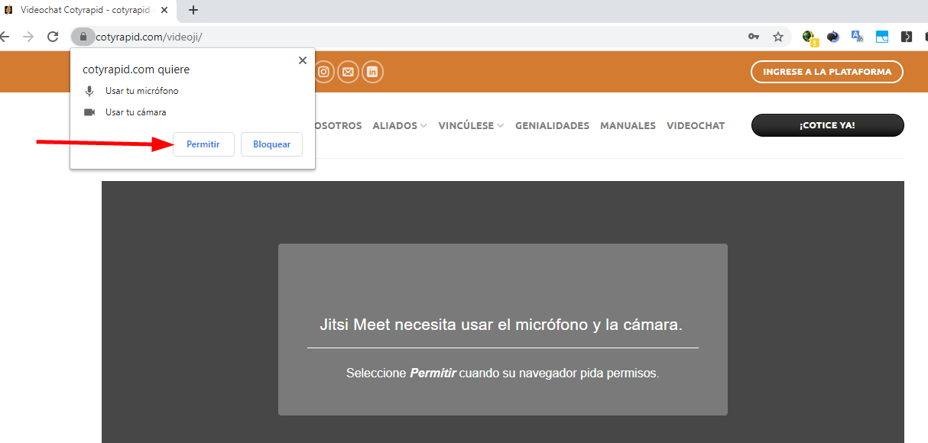
Task: Click the camera icon in permission prompt
Action: pyautogui.click(x=89, y=112)
